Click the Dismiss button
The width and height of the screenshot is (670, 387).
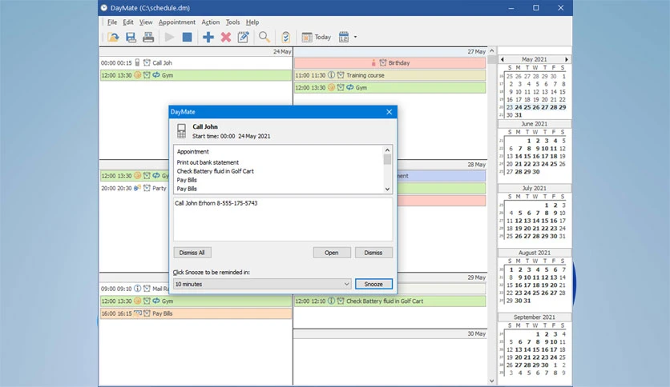[373, 253]
